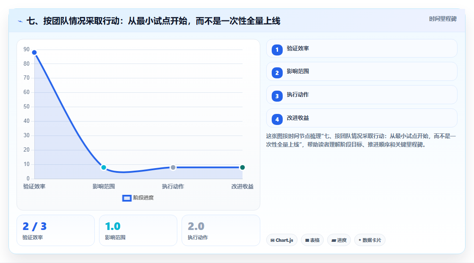
Task: Click the 验证效率 data point at 88
Action: (x=34, y=53)
